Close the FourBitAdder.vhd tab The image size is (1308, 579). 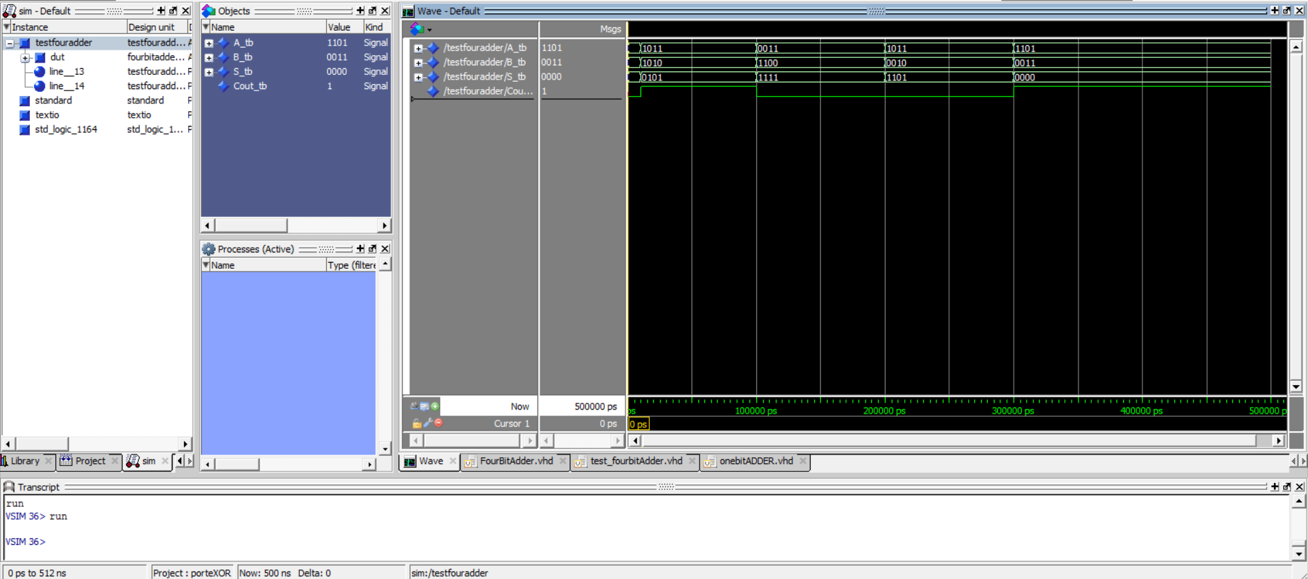tap(563, 461)
